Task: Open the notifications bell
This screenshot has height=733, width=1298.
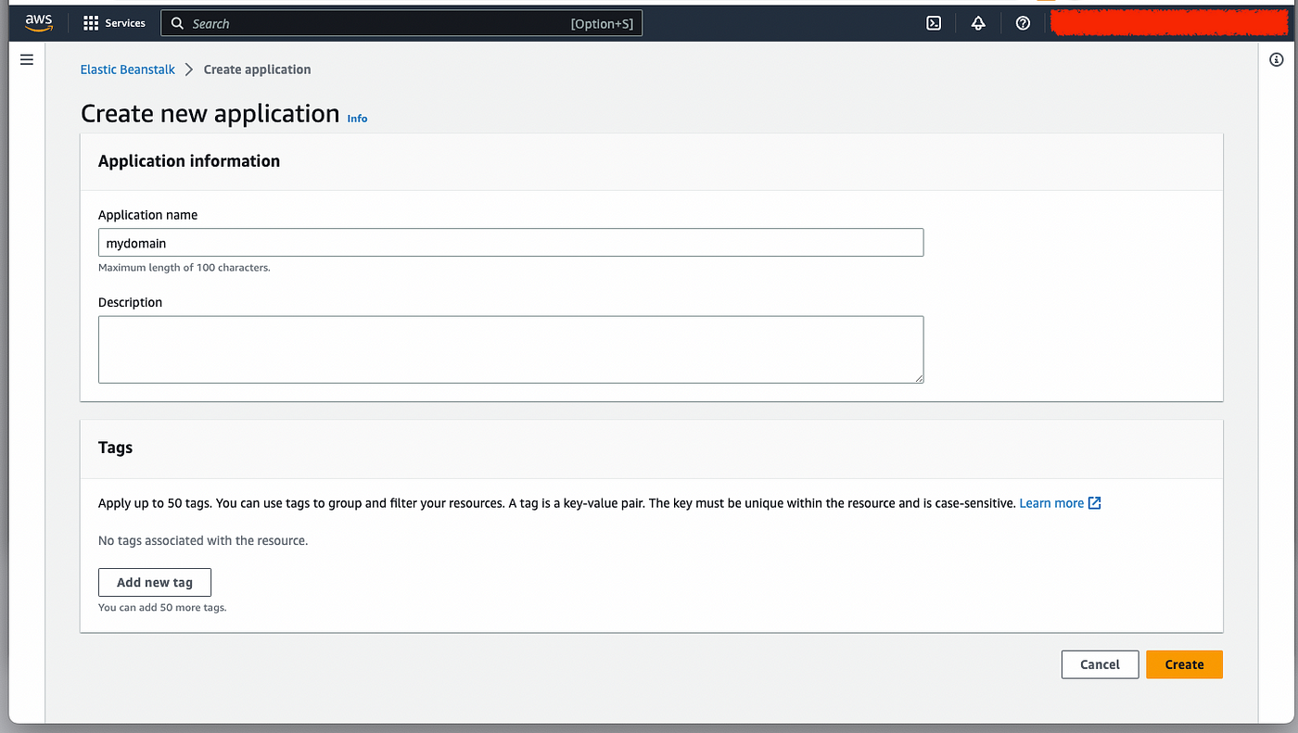Action: pos(978,23)
